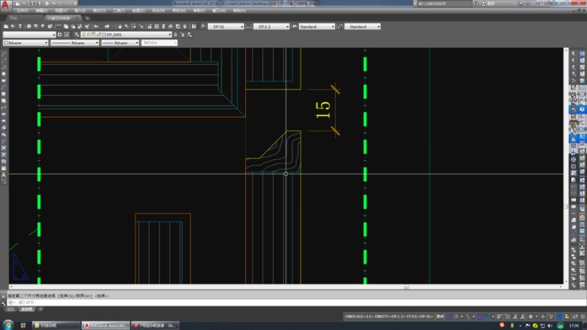Click the Undo arrow in the toolbar
Viewport: 587px width, 330px height.
pyautogui.click(x=97, y=26)
